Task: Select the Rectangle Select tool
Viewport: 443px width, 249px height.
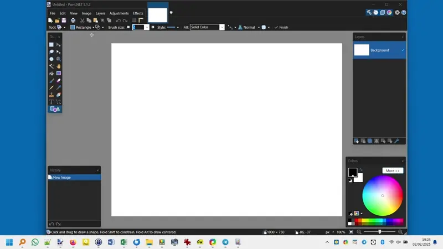Action: pyautogui.click(x=51, y=45)
